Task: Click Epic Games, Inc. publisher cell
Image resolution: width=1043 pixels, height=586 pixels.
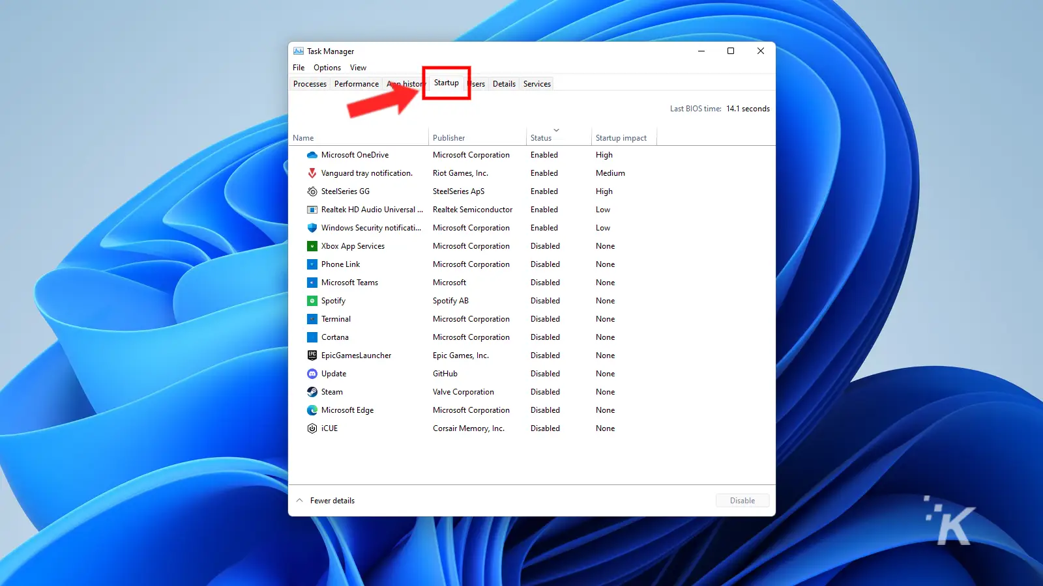Action: coord(461,356)
